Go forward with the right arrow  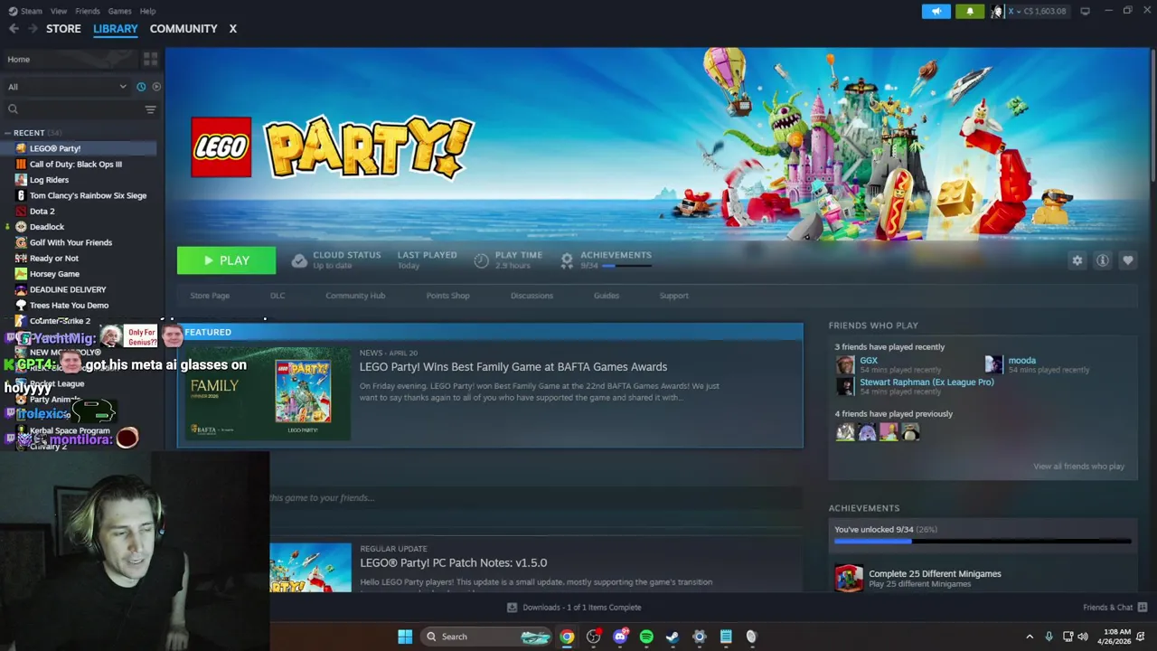(33, 29)
